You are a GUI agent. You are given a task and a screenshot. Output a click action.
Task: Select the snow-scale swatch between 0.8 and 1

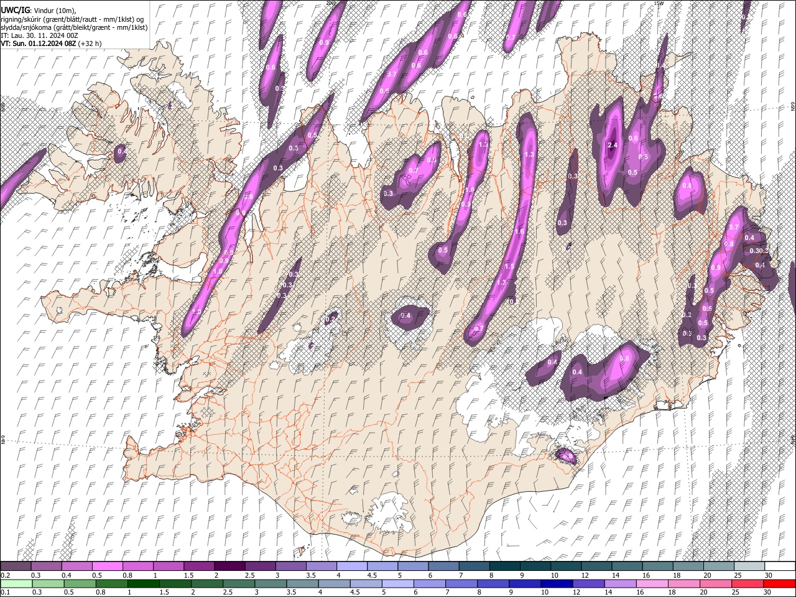[x=137, y=566]
